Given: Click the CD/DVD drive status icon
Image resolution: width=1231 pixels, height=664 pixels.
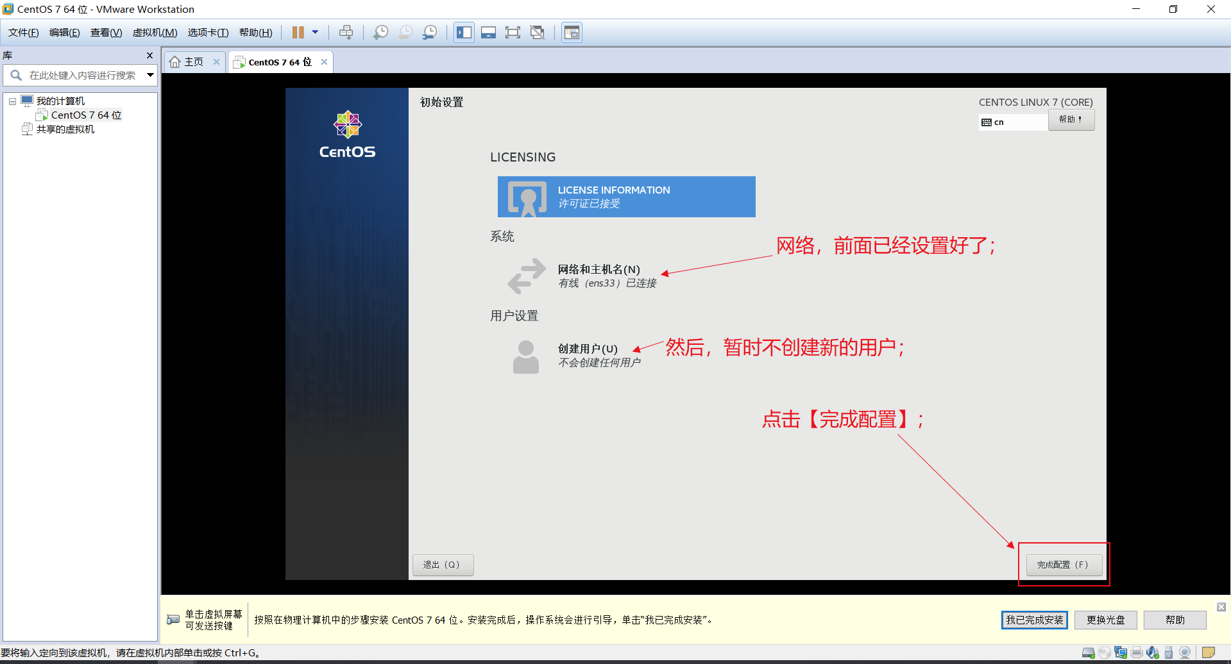Looking at the screenshot, I should pyautogui.click(x=1105, y=653).
